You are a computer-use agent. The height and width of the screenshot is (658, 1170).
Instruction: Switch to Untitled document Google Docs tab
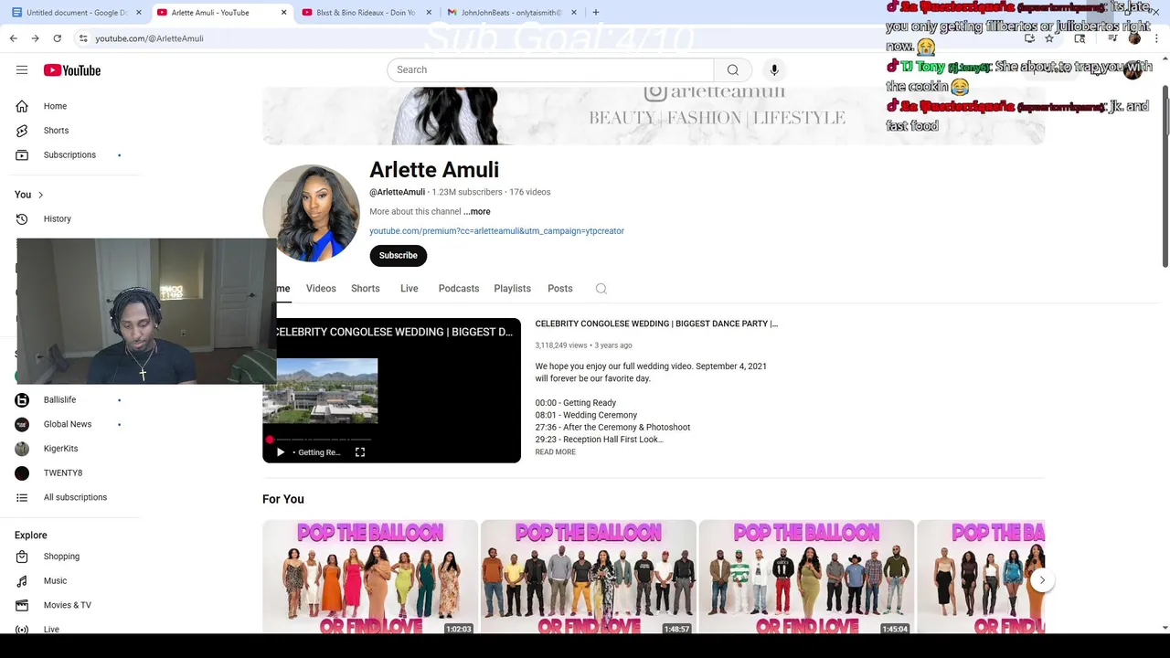point(78,13)
